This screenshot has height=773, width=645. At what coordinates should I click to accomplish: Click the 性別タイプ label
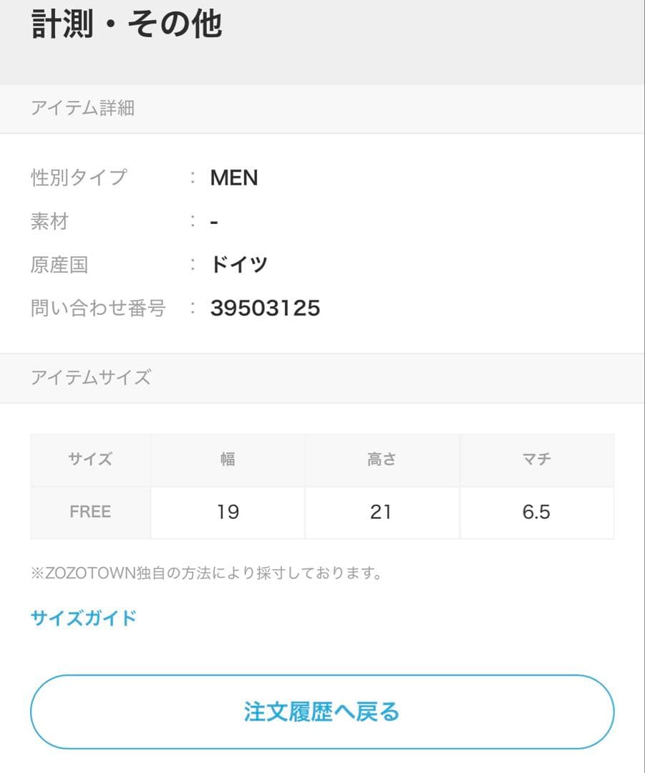(79, 178)
